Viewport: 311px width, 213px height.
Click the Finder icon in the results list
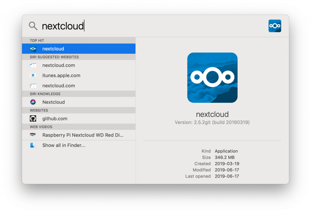click(33, 145)
